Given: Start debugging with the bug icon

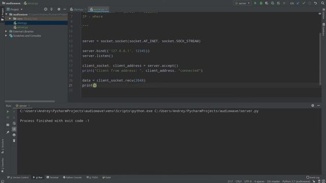Looking at the screenshot, I should click(261, 3).
